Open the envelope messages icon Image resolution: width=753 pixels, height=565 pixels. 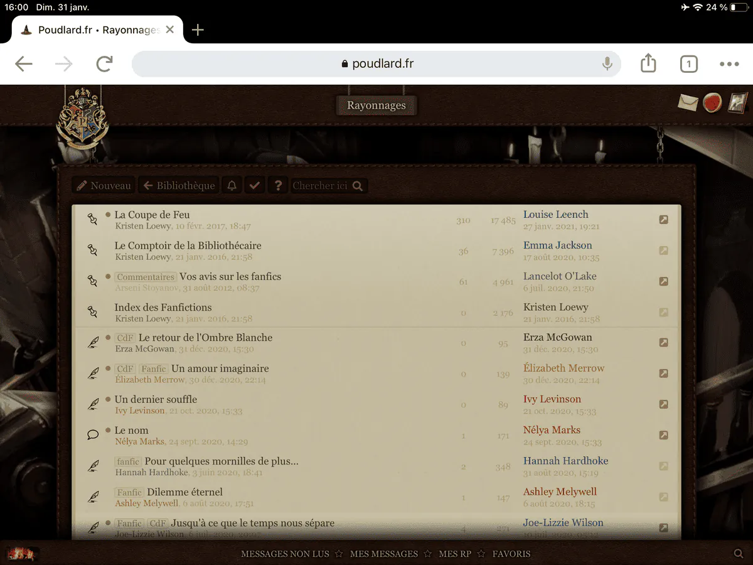coord(688,102)
